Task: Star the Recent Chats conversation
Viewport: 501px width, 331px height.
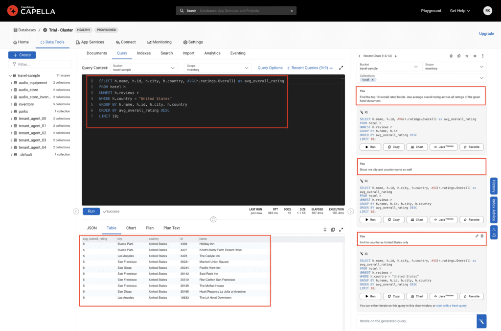Action: pyautogui.click(x=467, y=56)
